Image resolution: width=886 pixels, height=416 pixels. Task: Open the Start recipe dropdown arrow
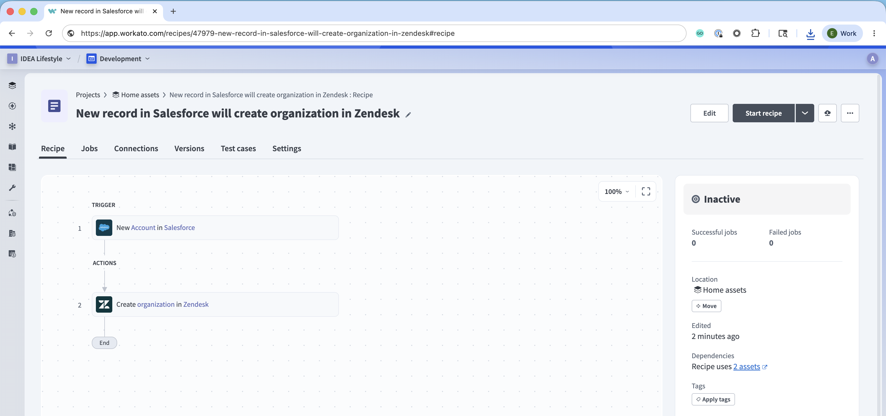coord(805,113)
